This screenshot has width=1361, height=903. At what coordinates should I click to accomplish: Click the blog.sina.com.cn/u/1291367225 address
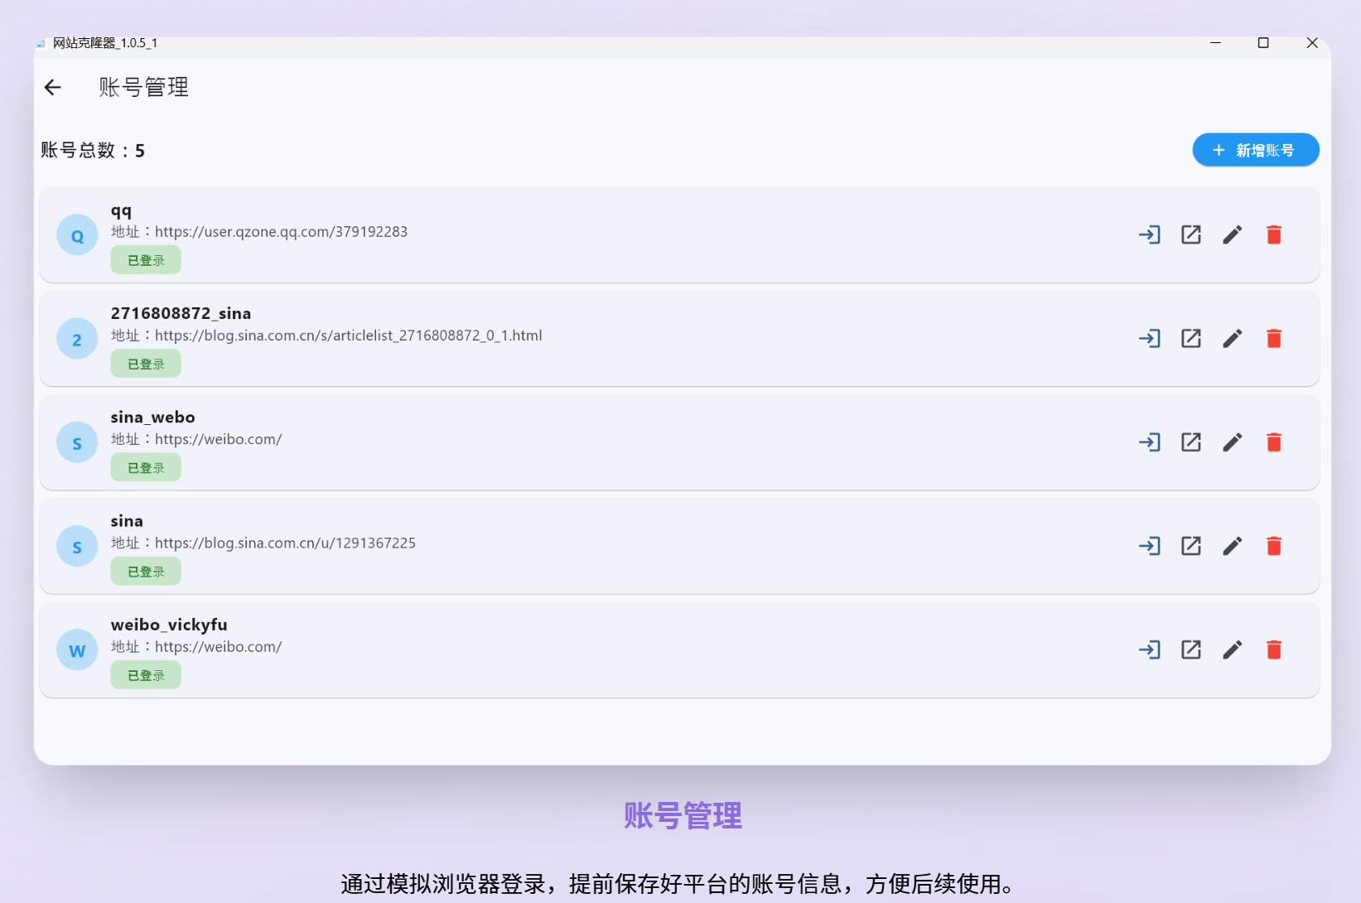pos(263,543)
